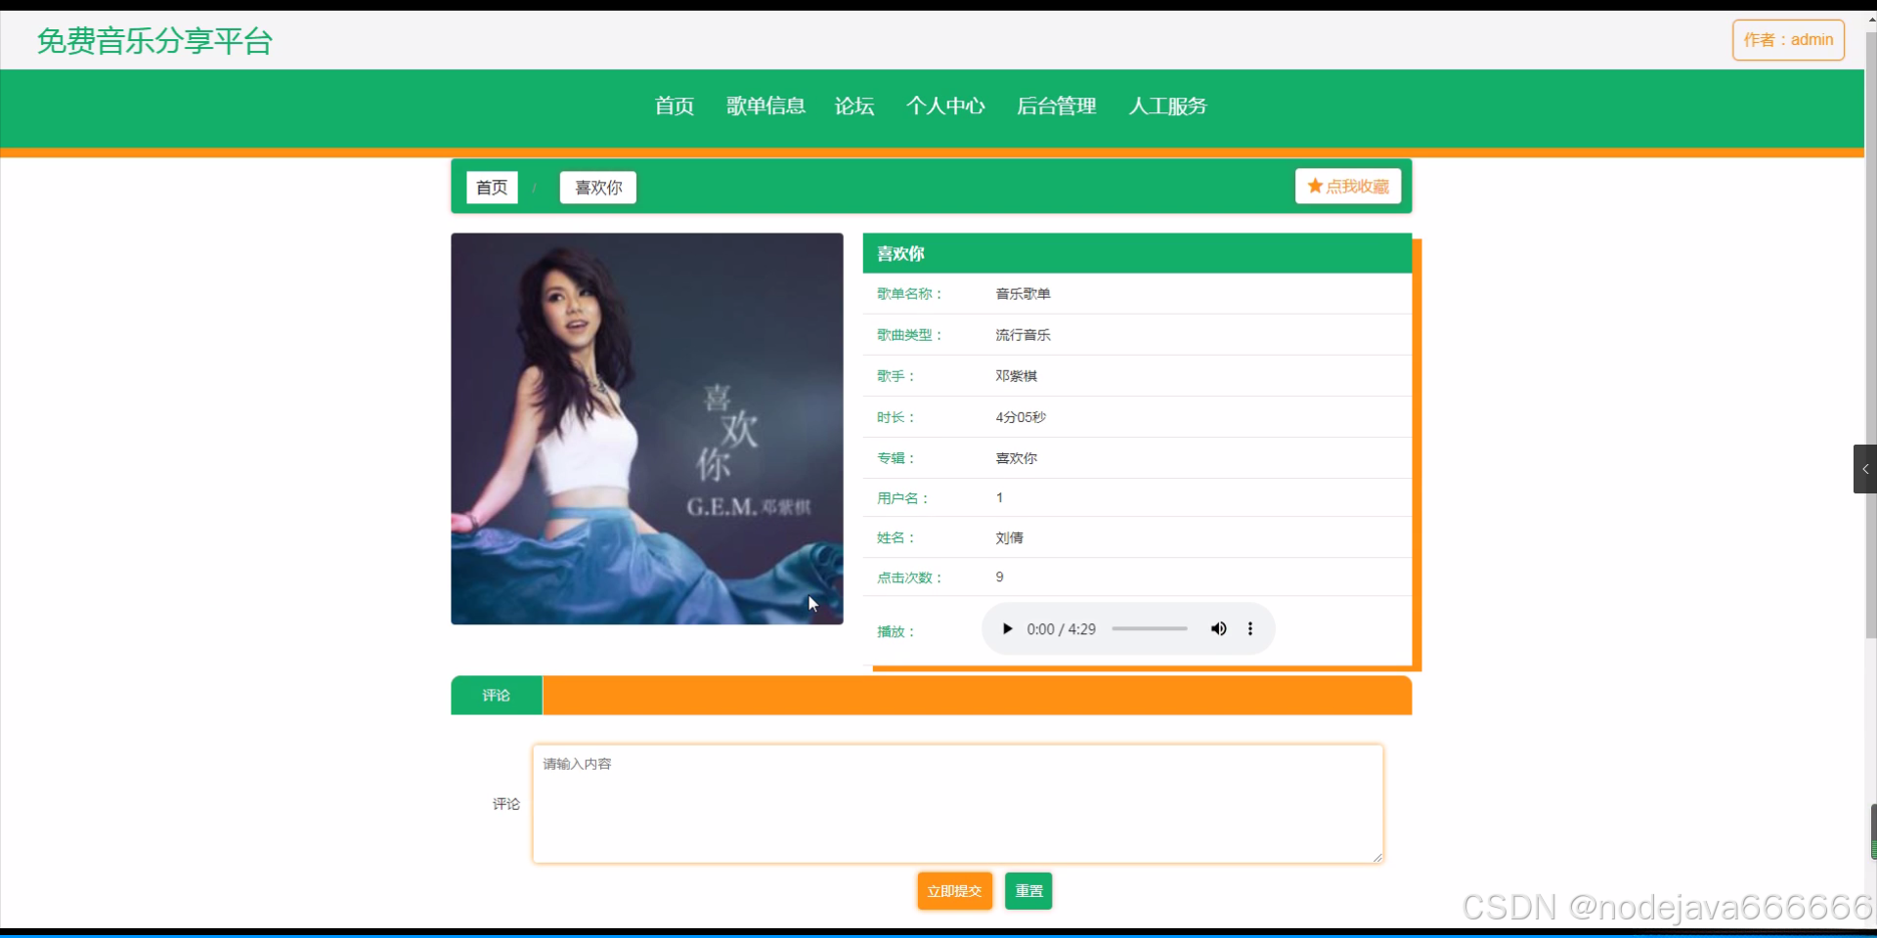Click singer name 邓紫棋
This screenshot has width=1877, height=938.
point(1017,376)
